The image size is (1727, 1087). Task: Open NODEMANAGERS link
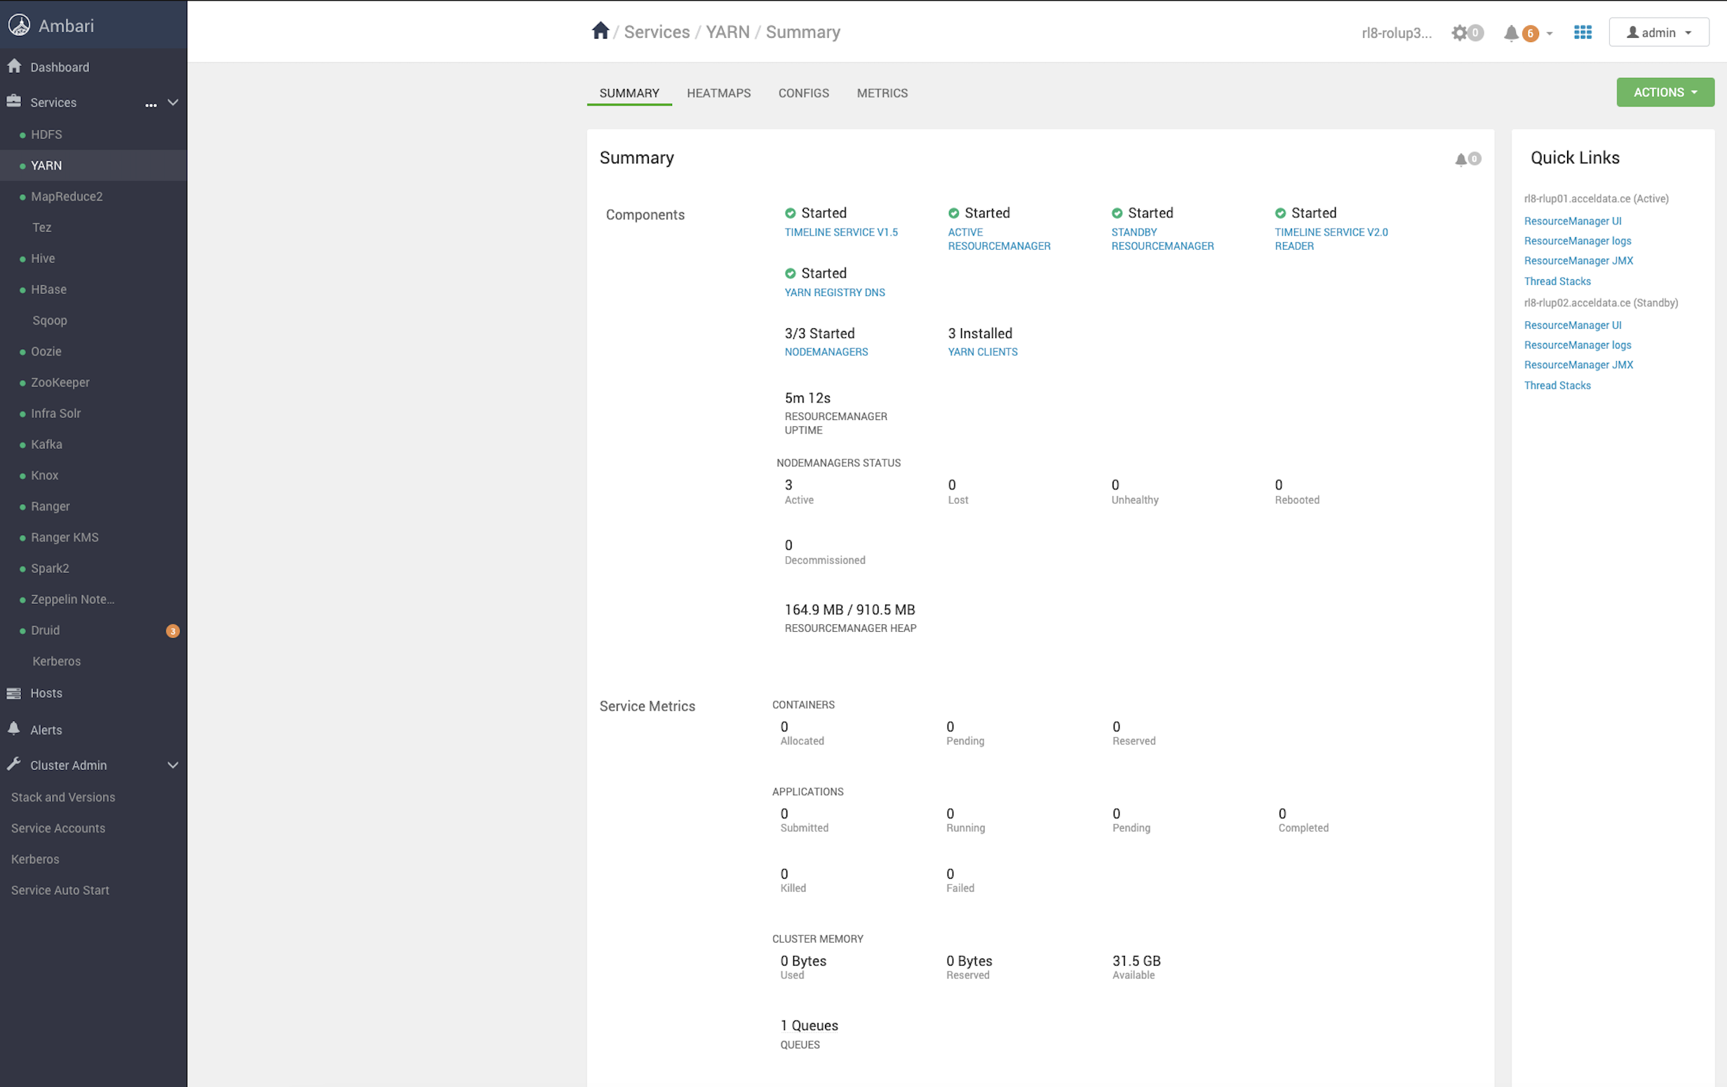point(826,352)
